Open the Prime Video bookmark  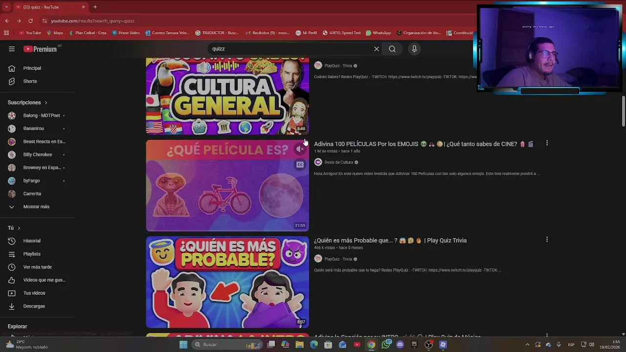click(126, 33)
